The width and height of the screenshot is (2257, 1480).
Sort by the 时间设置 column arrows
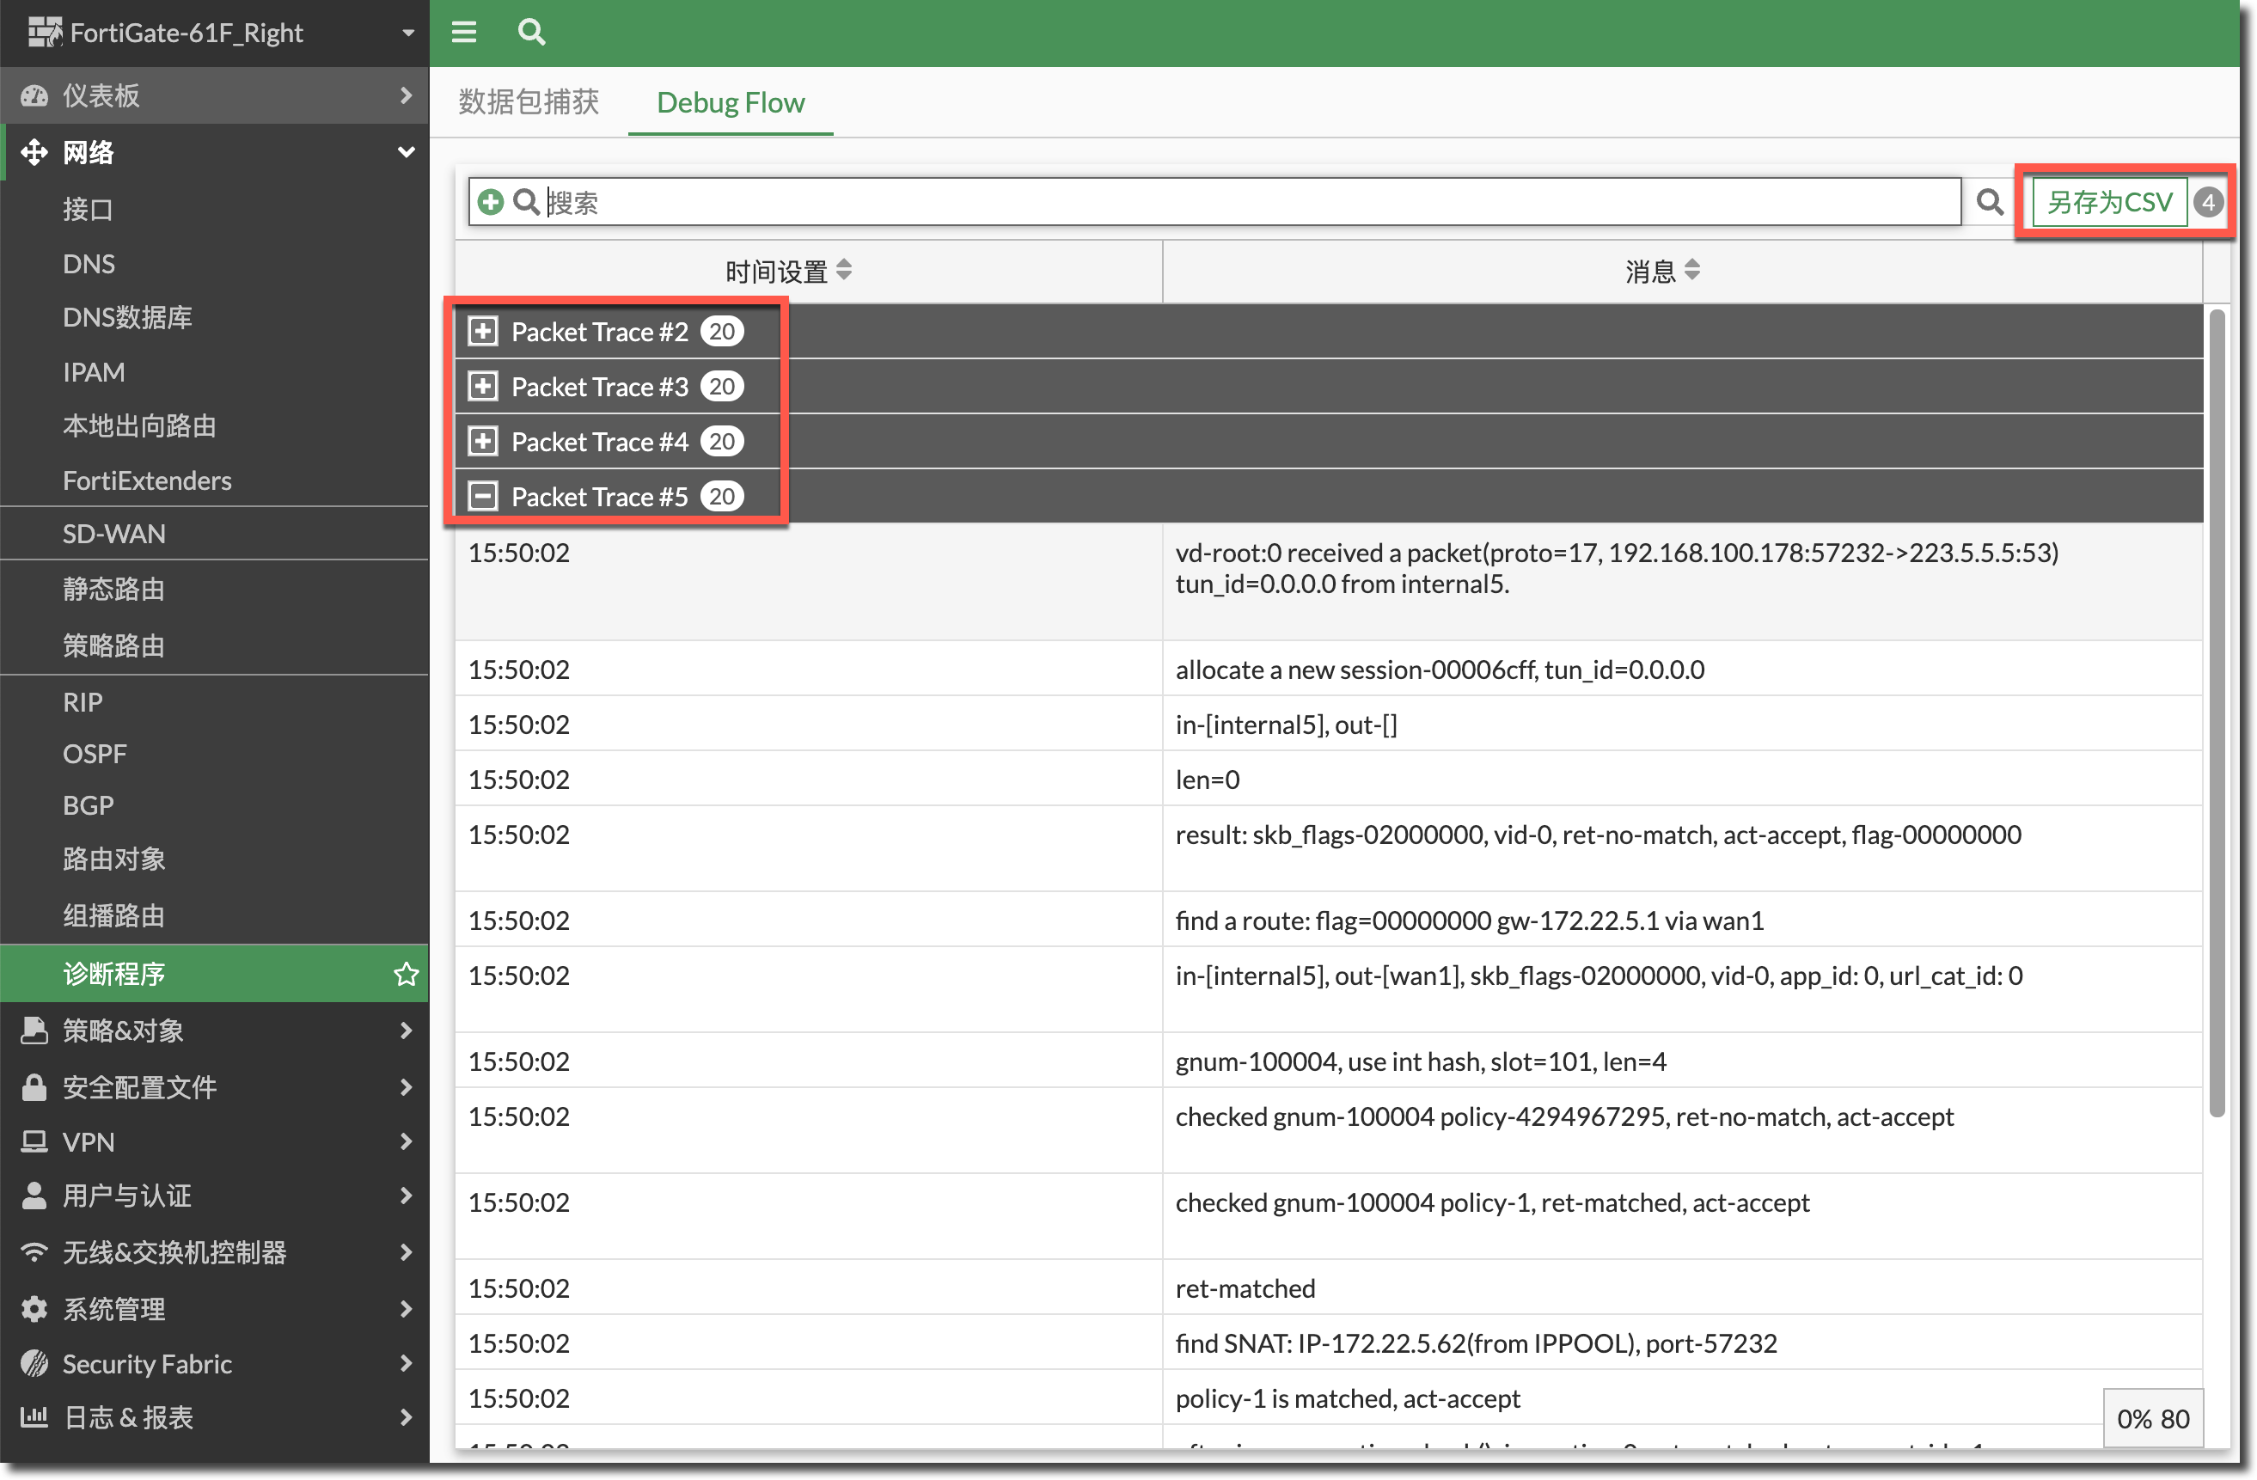(844, 271)
